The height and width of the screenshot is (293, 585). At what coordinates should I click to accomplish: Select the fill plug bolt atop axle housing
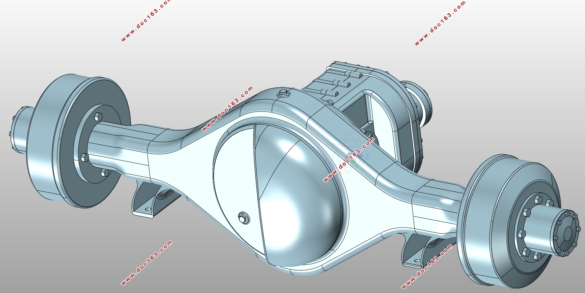click(x=284, y=93)
